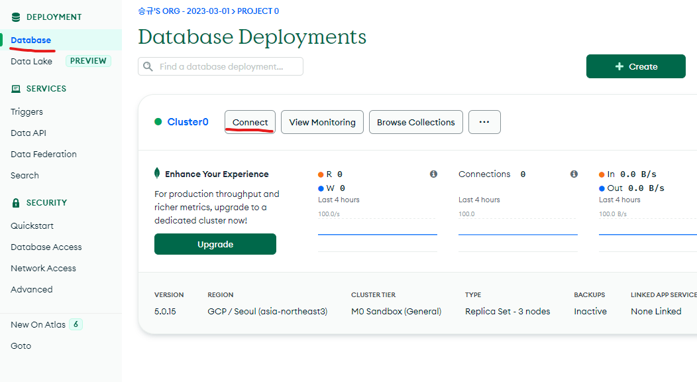Screen dimensions: 697x382
Task: Click the green Cluster0 status dot
Action: pos(158,122)
